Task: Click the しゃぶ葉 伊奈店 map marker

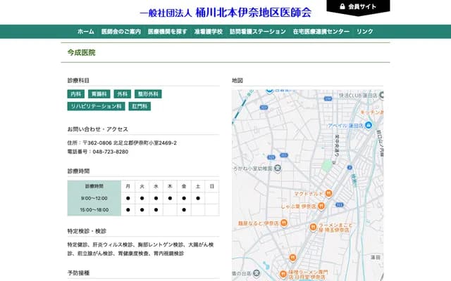Action: (321, 206)
